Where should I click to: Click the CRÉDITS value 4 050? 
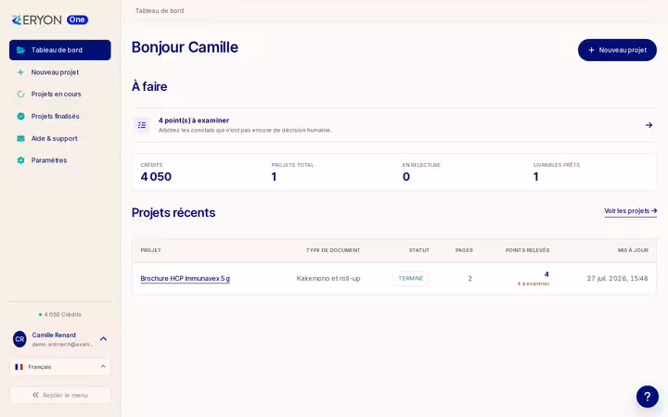[156, 177]
